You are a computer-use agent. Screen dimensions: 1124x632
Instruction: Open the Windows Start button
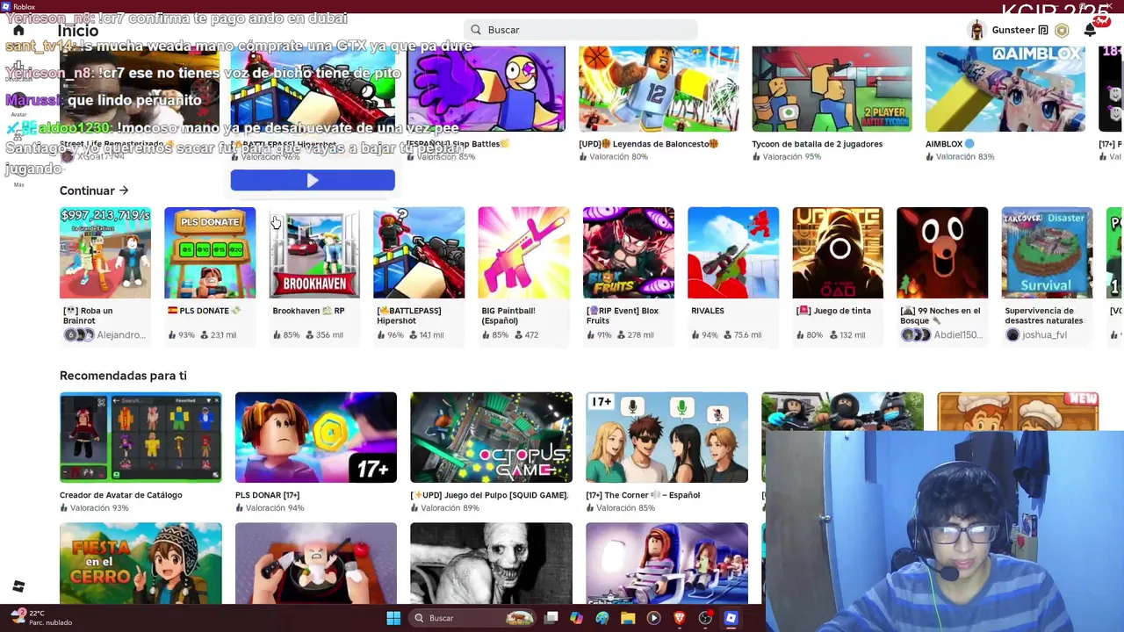pos(393,618)
